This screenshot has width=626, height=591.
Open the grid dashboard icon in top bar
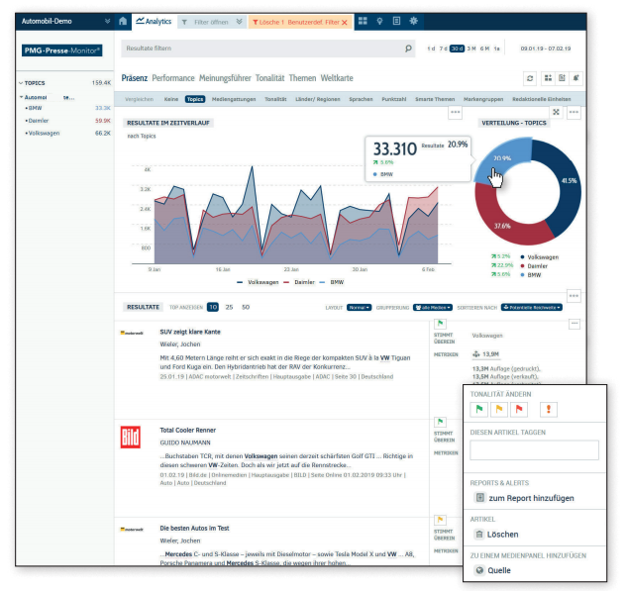pyautogui.click(x=363, y=21)
